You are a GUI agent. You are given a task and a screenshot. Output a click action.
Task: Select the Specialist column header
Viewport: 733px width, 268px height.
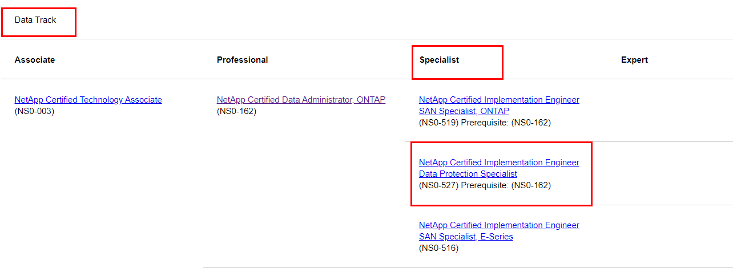coord(439,60)
